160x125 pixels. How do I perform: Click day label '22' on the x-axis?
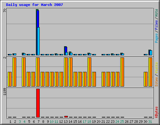(x=108, y=122)
